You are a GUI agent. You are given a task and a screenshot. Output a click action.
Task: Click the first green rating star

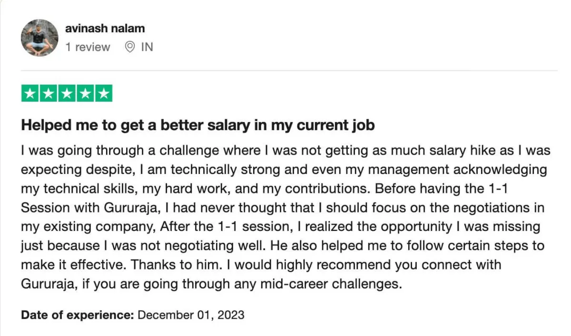click(30, 93)
